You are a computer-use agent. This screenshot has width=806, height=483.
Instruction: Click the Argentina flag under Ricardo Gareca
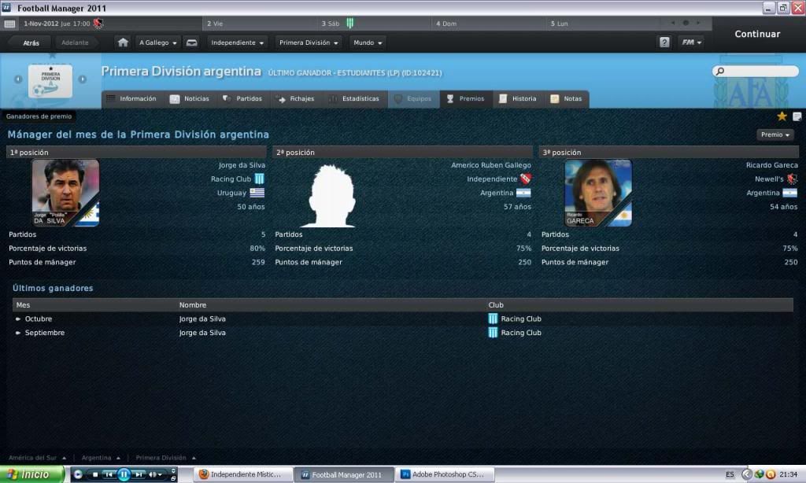[x=790, y=193]
